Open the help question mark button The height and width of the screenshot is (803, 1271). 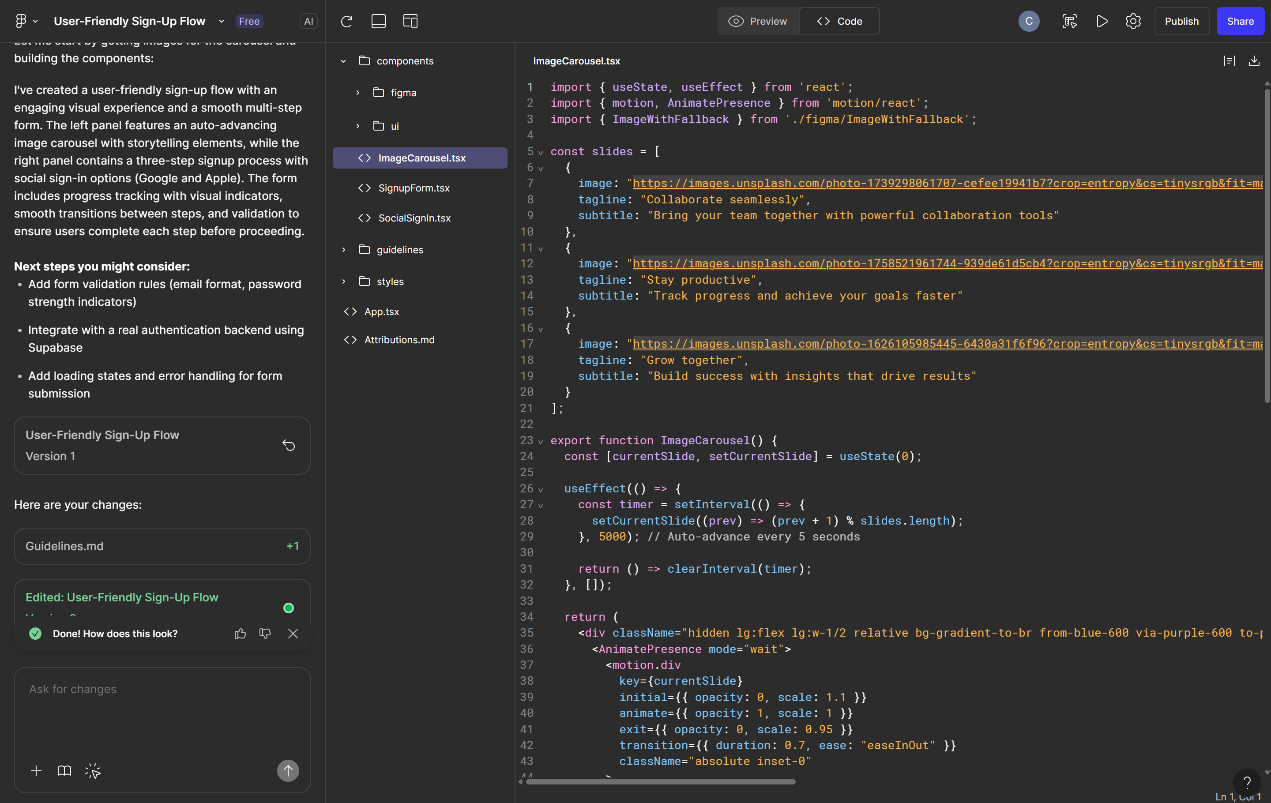click(x=1247, y=782)
